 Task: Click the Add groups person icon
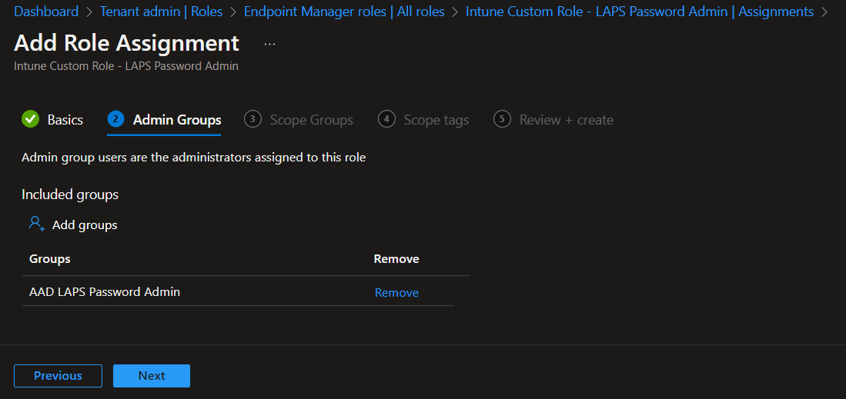[x=37, y=224]
